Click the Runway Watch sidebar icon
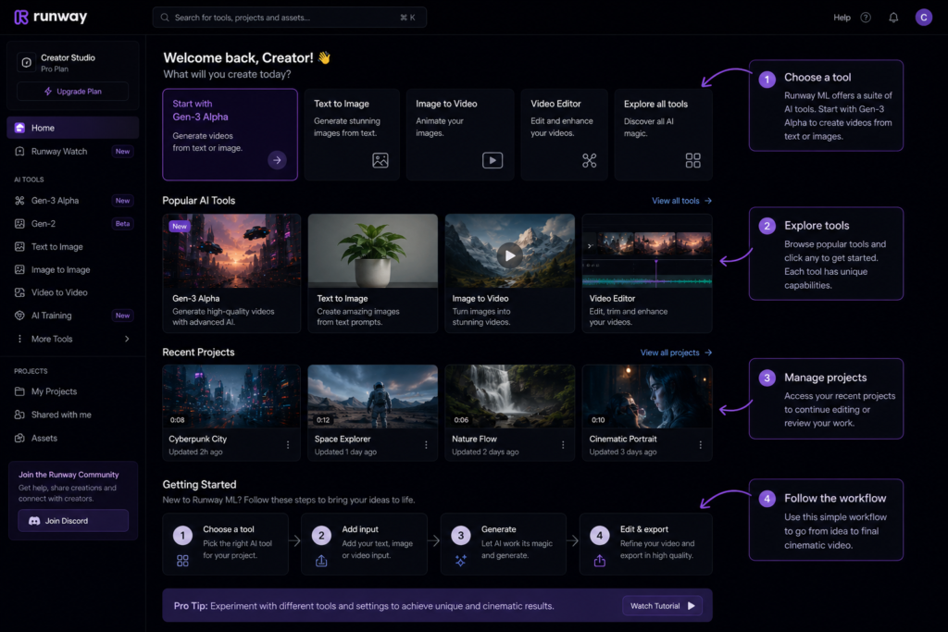Screen dimensions: 948x632 pos(19,152)
